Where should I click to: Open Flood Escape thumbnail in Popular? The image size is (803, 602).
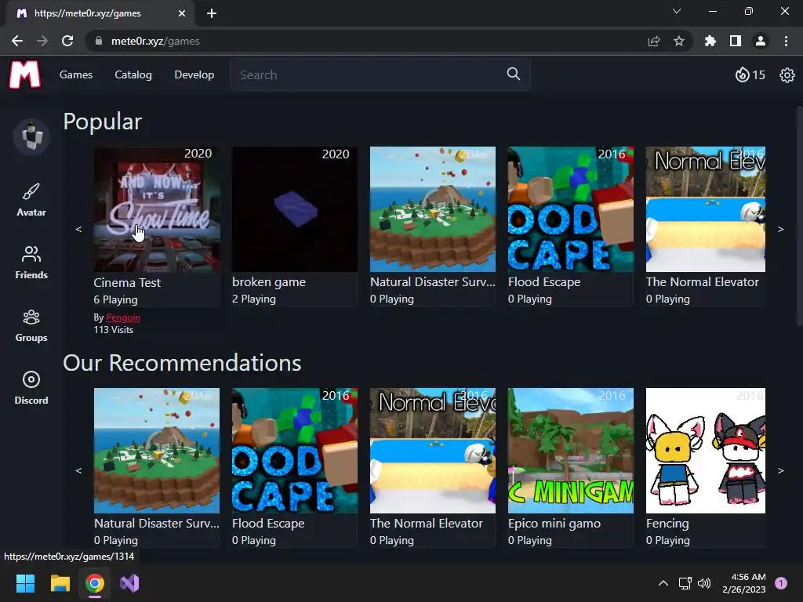pos(571,209)
